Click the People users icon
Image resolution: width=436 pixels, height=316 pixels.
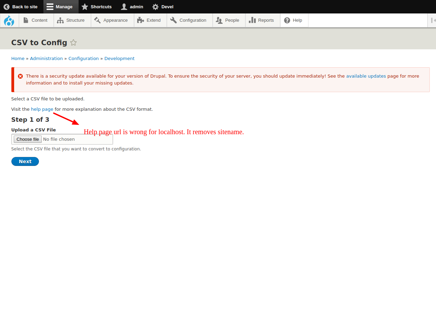click(219, 20)
